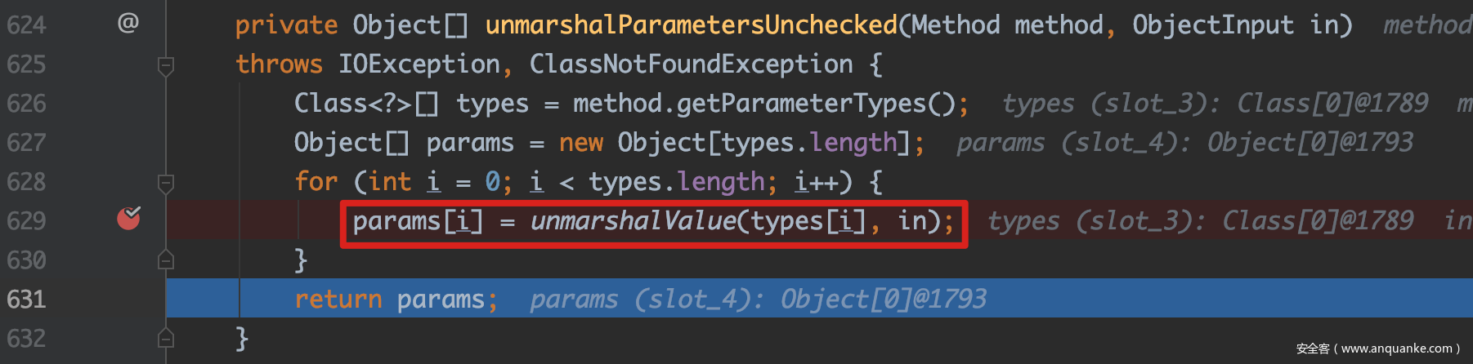Viewport: 1473px width, 364px height.
Task: Click the ObjectInput parameter type on line 624
Action: point(1213,25)
